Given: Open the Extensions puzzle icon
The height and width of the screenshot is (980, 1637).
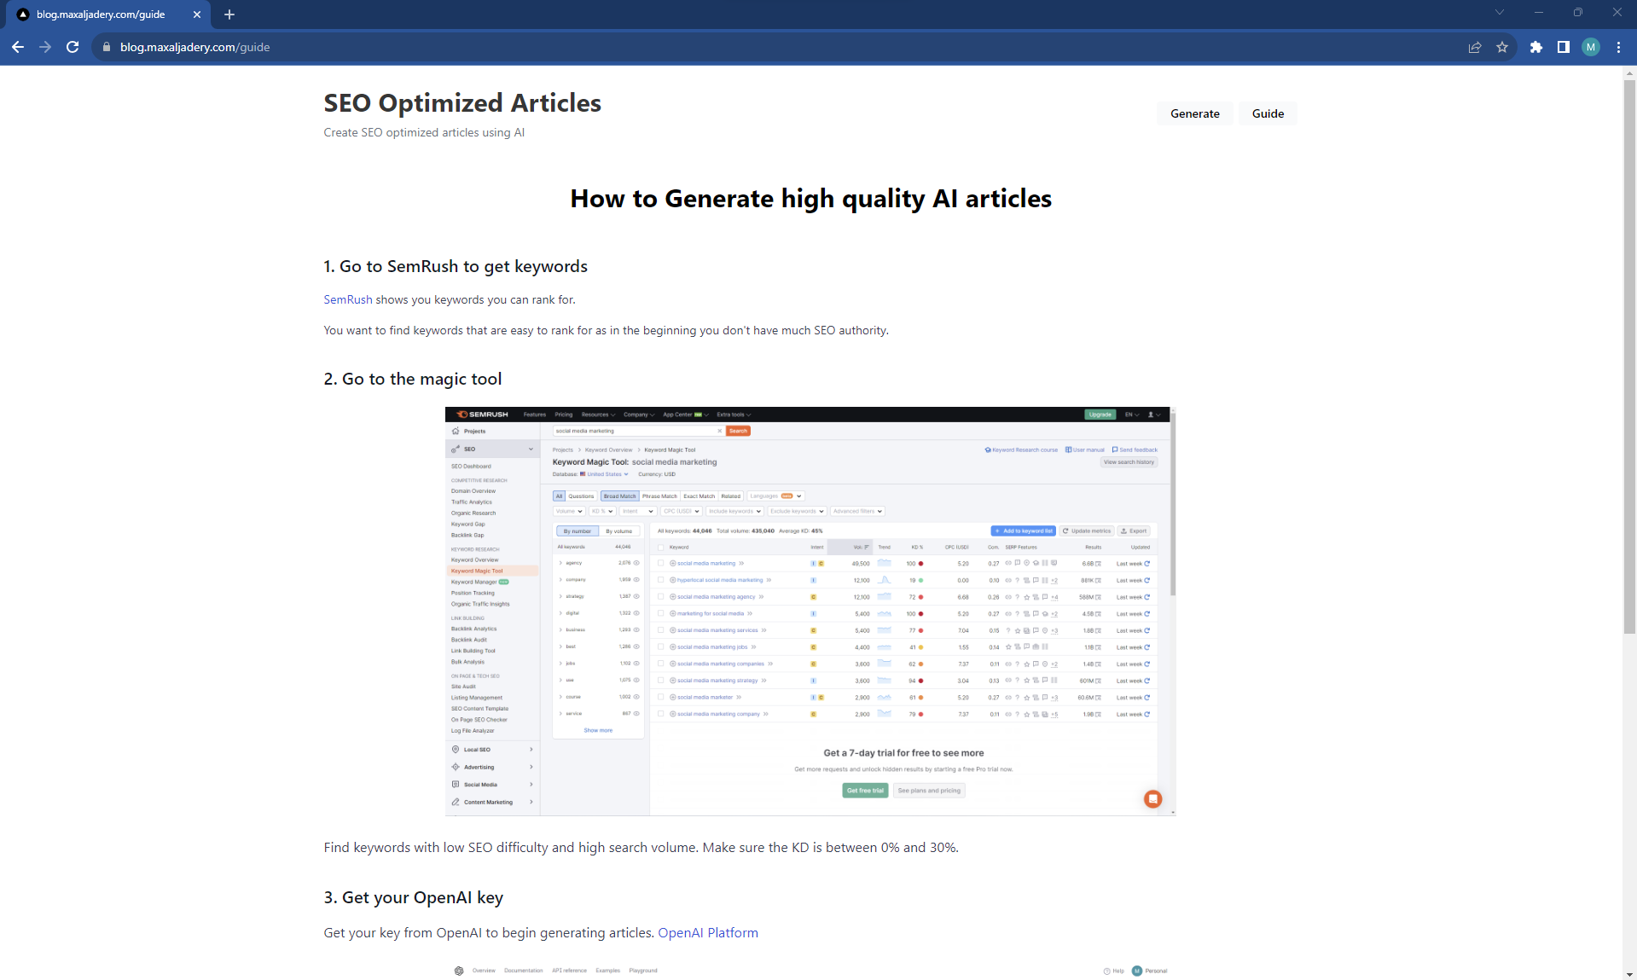Looking at the screenshot, I should (x=1536, y=47).
